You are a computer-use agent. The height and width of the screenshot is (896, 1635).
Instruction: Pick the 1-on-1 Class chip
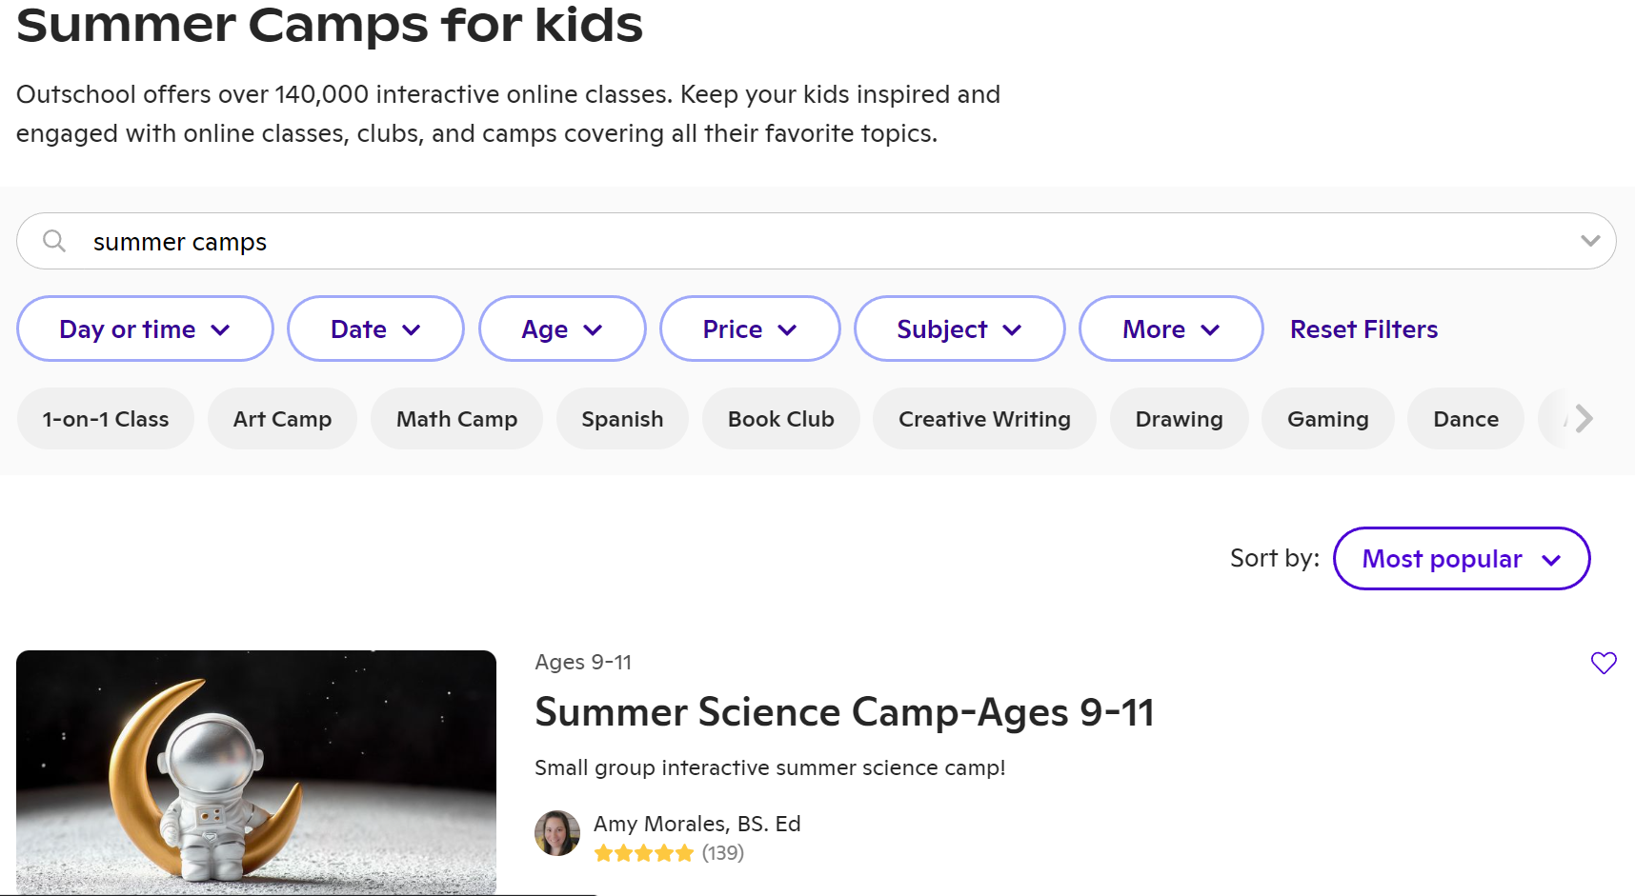pos(106,419)
